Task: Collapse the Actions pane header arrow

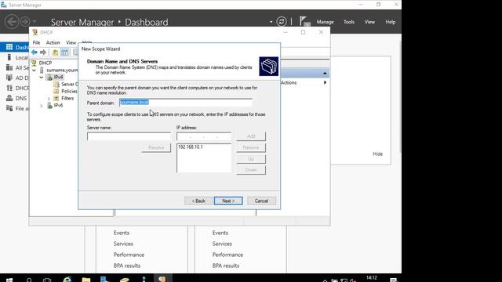Action: [x=325, y=73]
